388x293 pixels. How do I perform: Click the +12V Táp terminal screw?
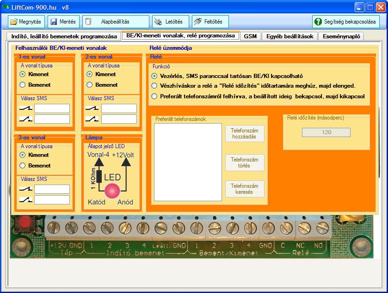(54, 227)
